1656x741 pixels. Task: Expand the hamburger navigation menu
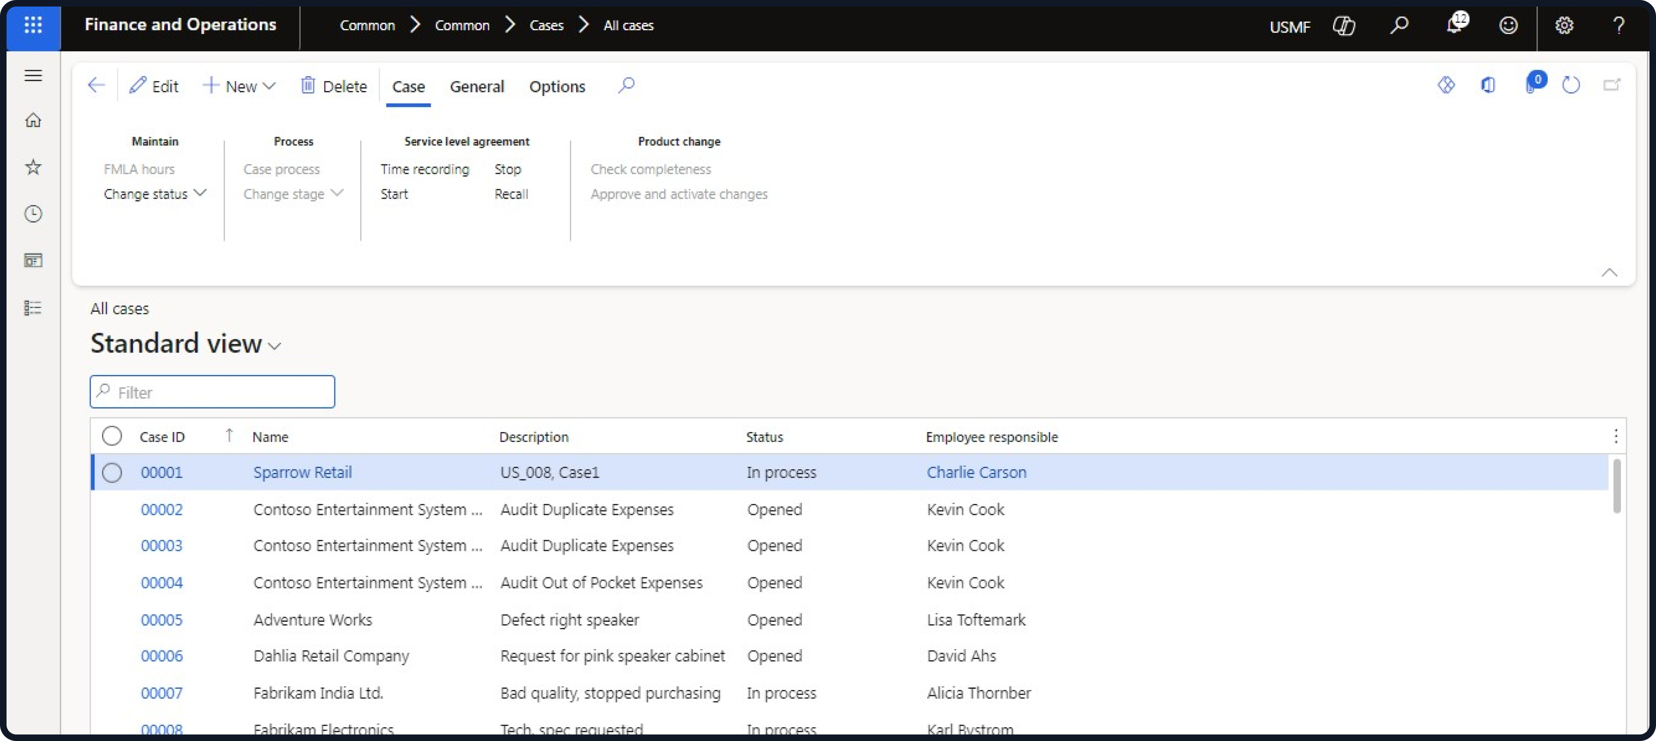point(33,75)
